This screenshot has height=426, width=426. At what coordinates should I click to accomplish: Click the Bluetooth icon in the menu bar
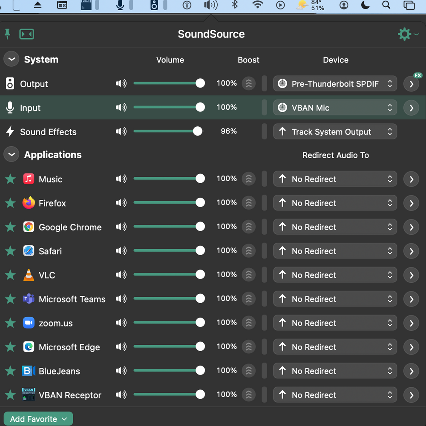[234, 5]
